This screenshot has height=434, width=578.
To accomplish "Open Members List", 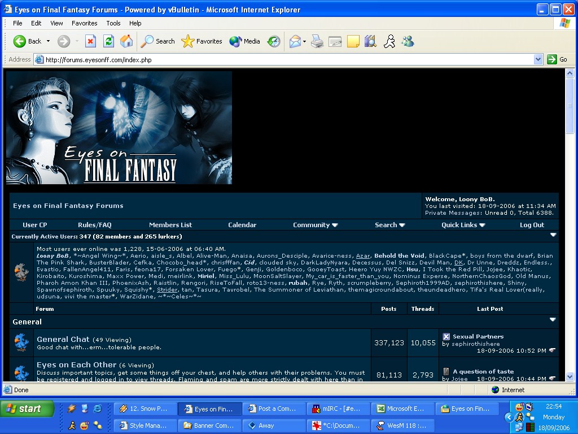I will point(170,225).
